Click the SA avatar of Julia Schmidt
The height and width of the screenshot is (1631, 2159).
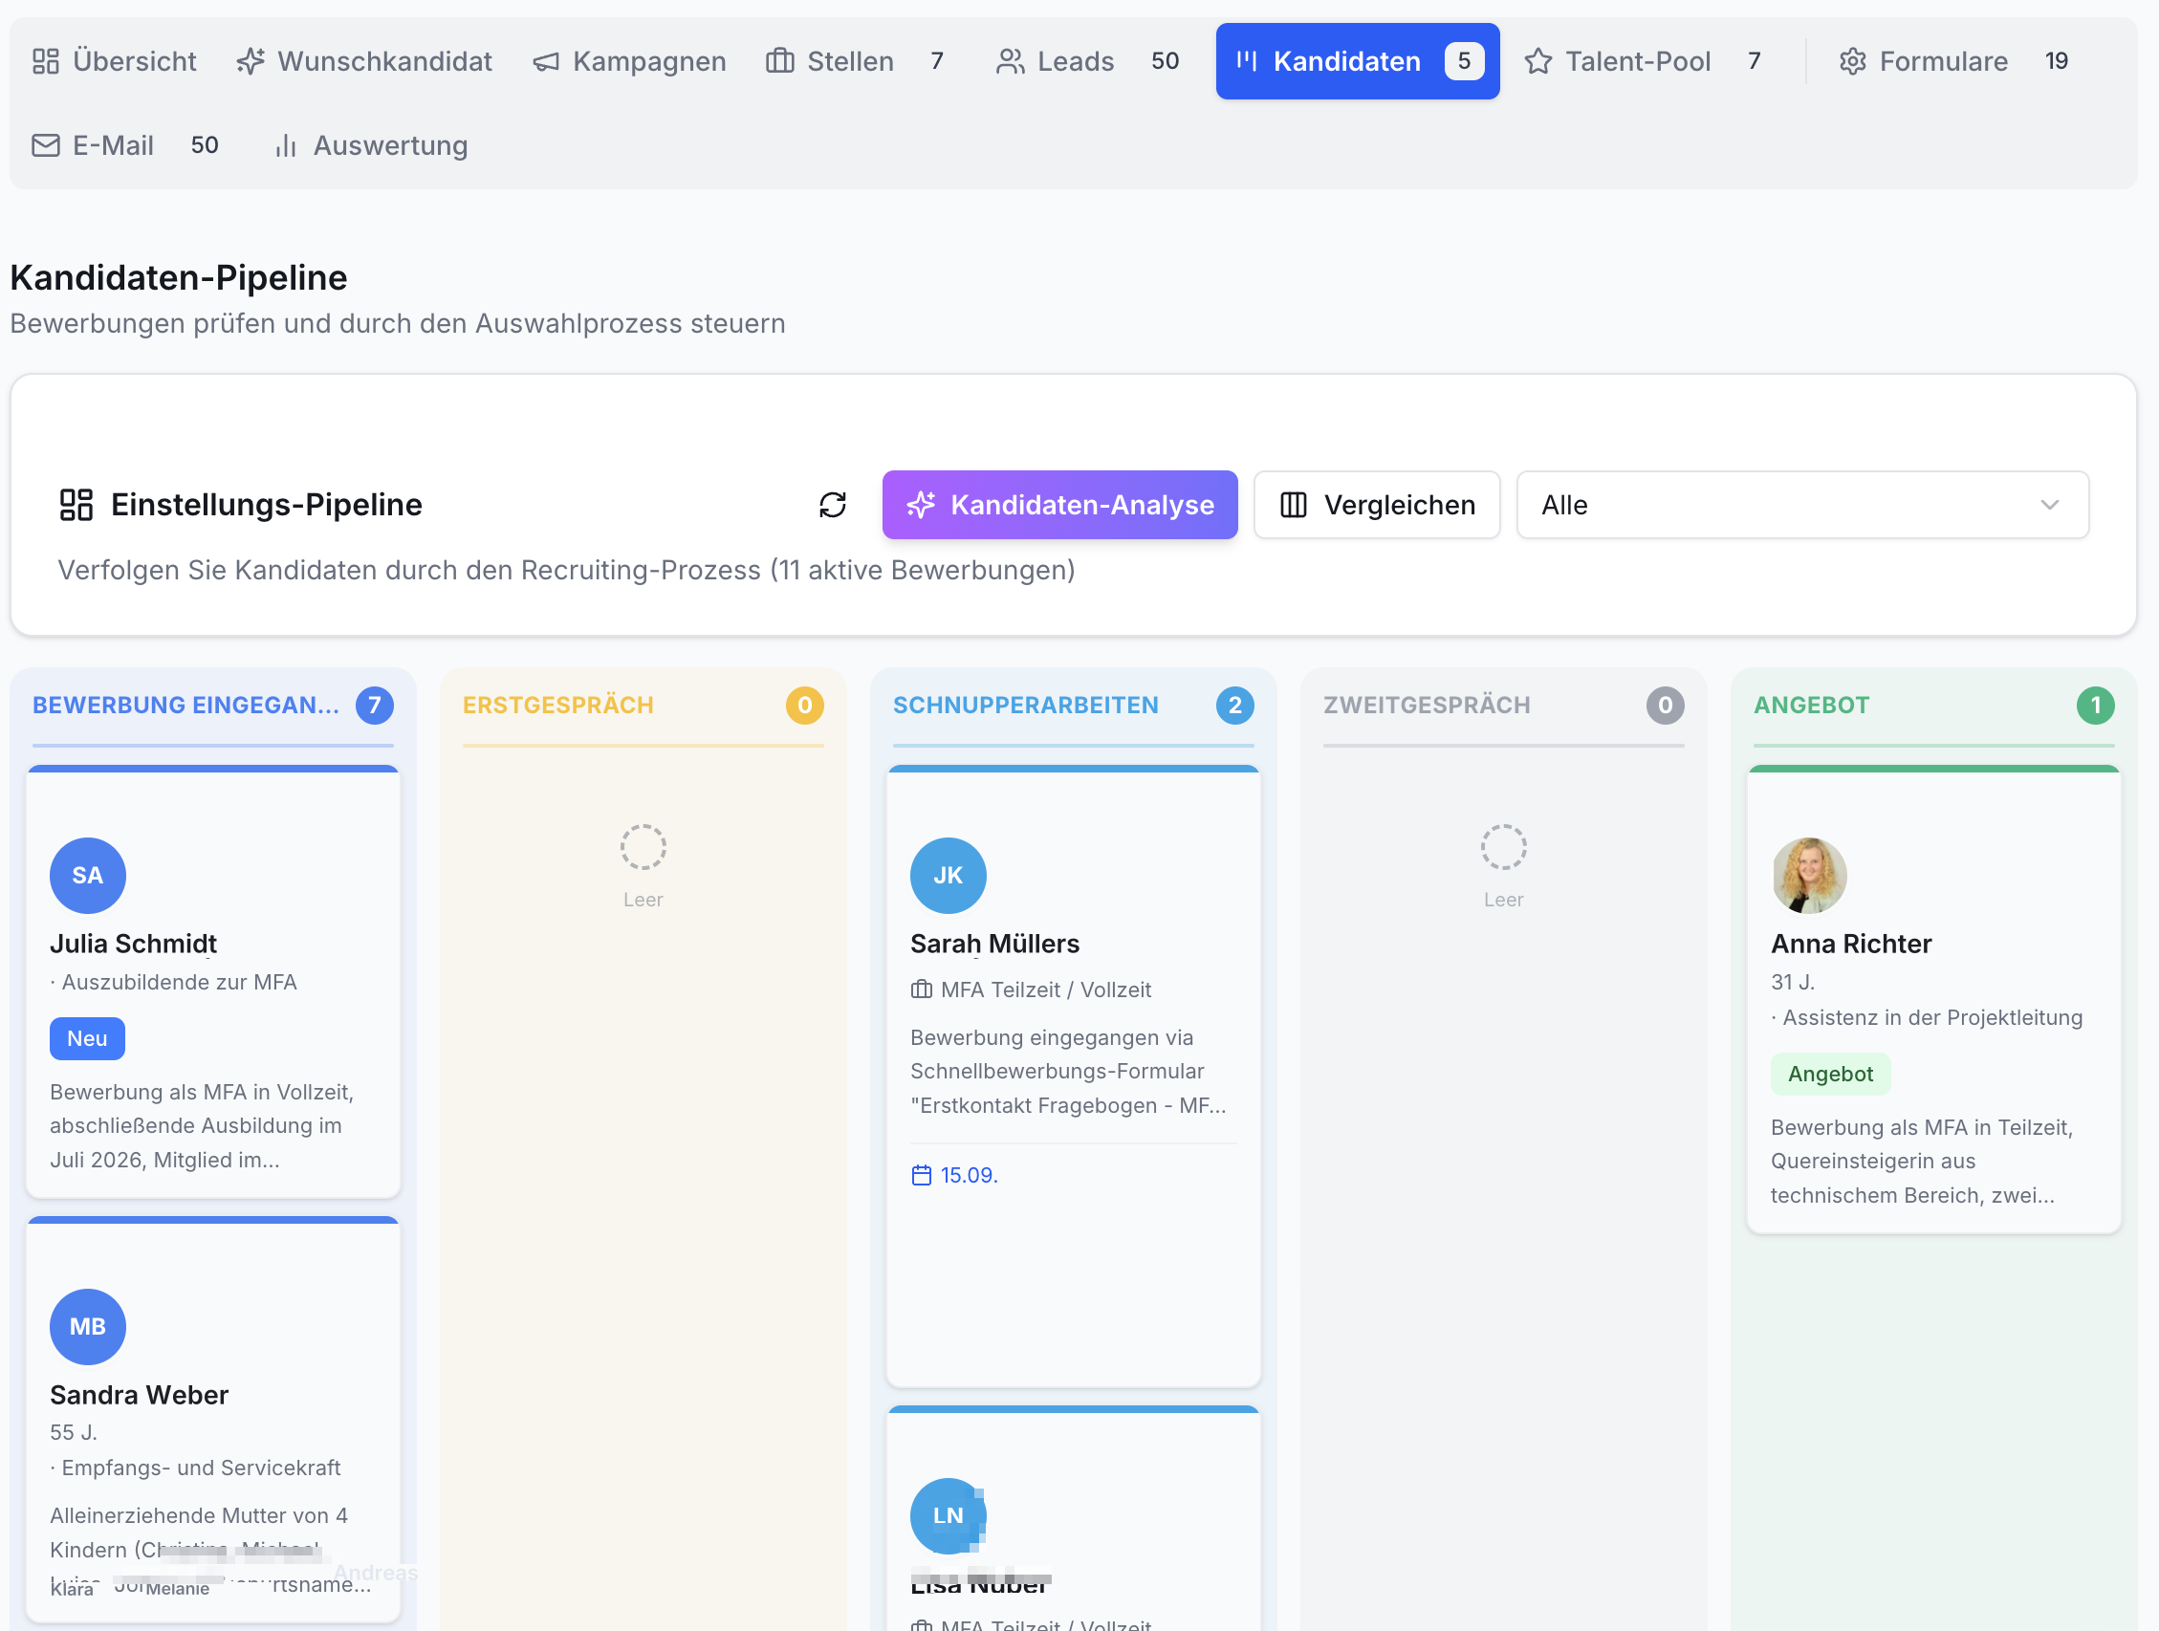pos(88,875)
